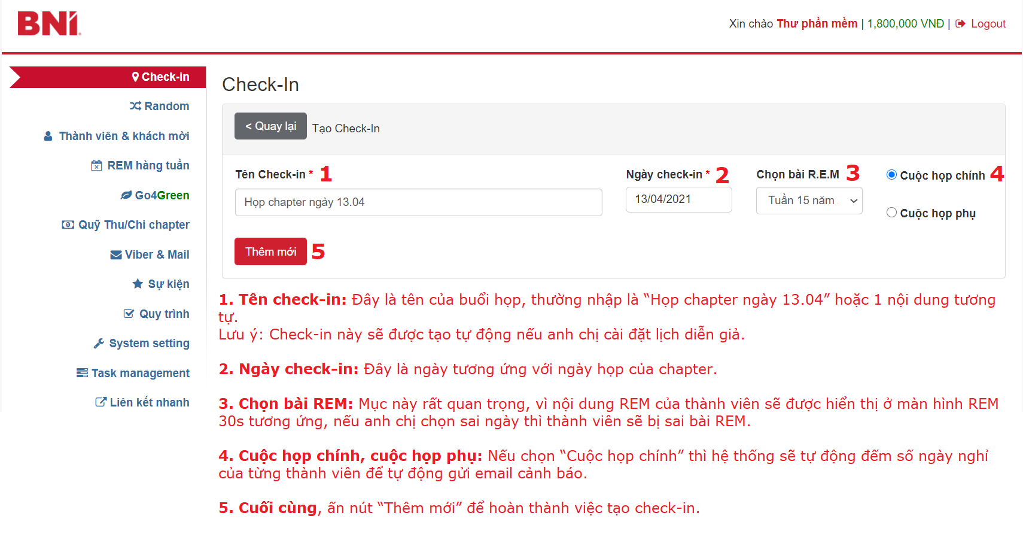The height and width of the screenshot is (534, 1023).
Task: Click the money icon beside Quỹ Thu/Chi chapter
Action: pos(68,225)
